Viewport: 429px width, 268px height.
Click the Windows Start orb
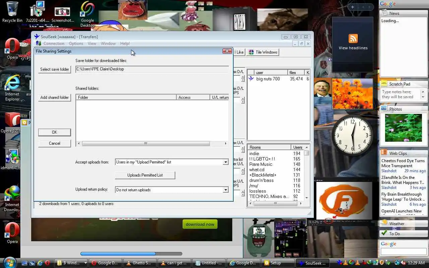click(x=9, y=262)
